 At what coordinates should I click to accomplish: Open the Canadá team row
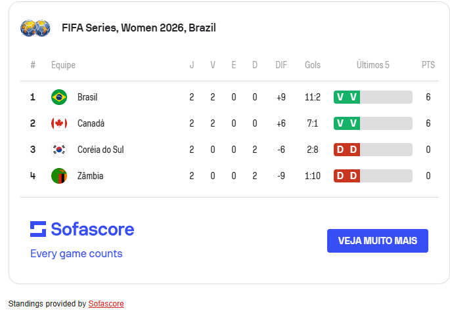[x=91, y=123]
